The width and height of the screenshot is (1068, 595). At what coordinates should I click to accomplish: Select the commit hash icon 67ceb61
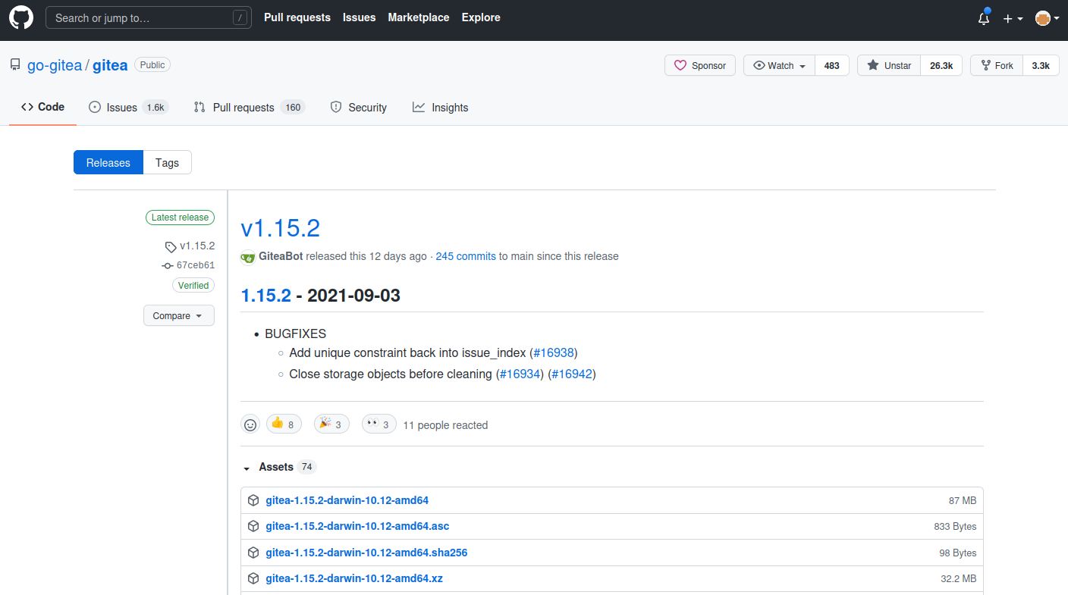click(x=167, y=265)
